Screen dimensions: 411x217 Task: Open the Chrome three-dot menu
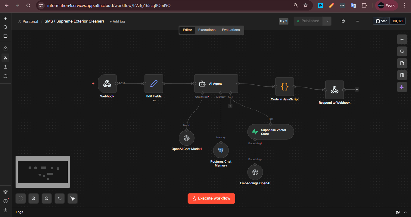(x=405, y=5)
